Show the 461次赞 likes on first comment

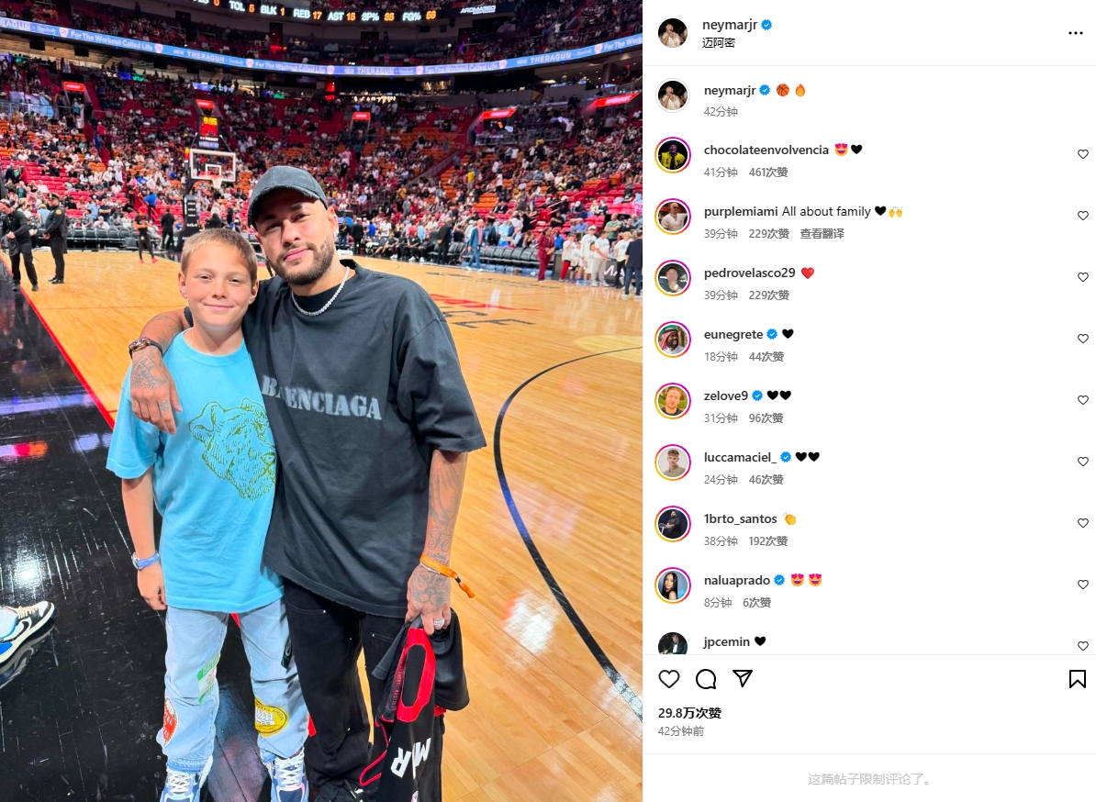coord(768,172)
